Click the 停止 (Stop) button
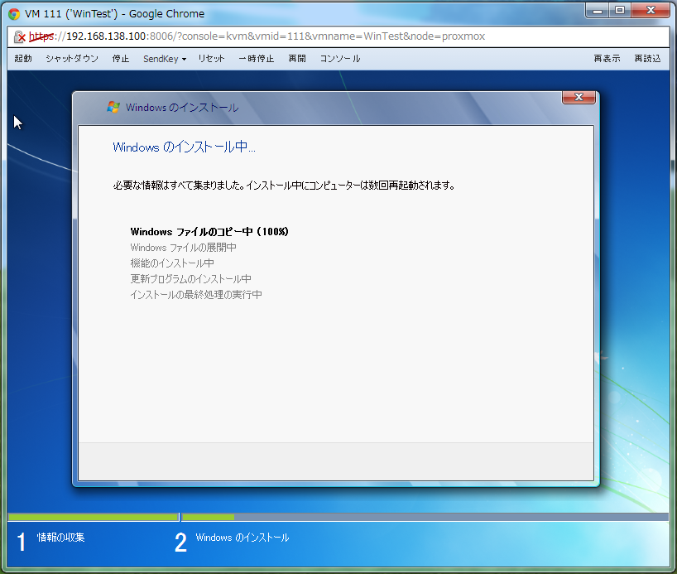 click(x=121, y=58)
